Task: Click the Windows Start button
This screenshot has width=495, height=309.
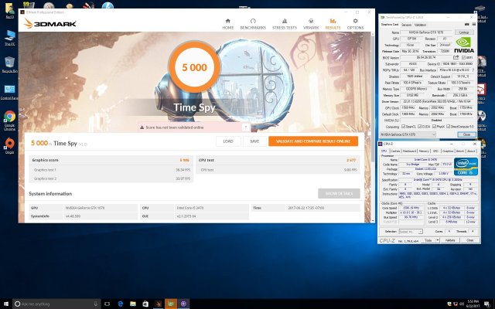Action: pos(7,302)
